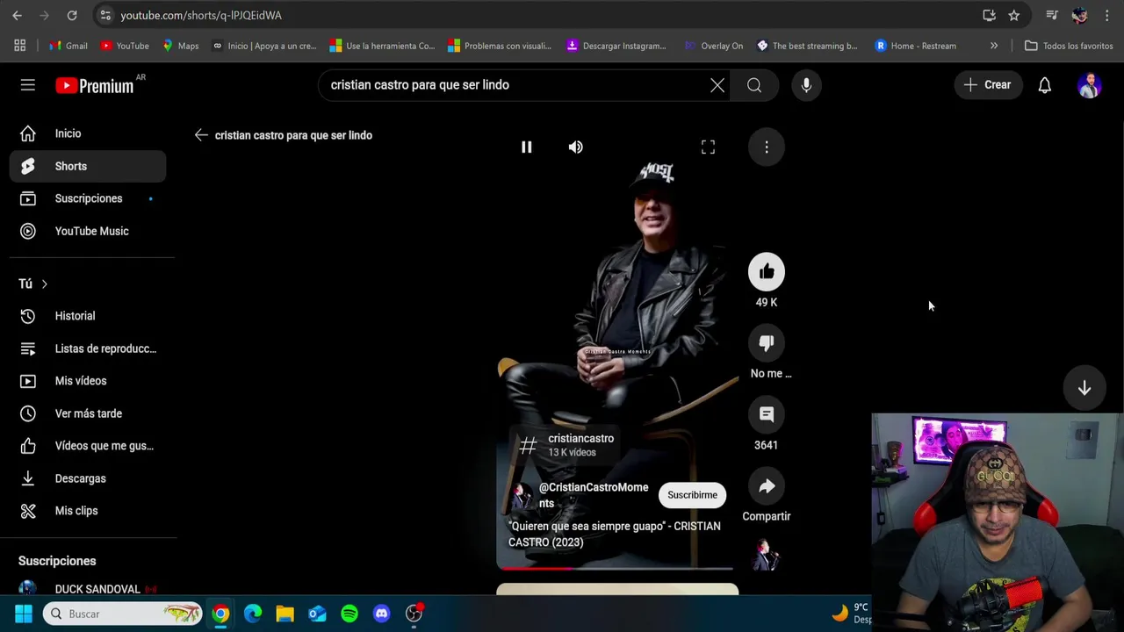Open the 3641 comments
This screenshot has height=632, width=1124.
tap(767, 414)
